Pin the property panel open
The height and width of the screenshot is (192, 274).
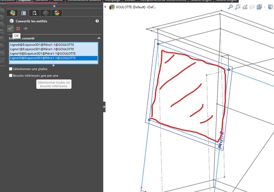pos(25,28)
